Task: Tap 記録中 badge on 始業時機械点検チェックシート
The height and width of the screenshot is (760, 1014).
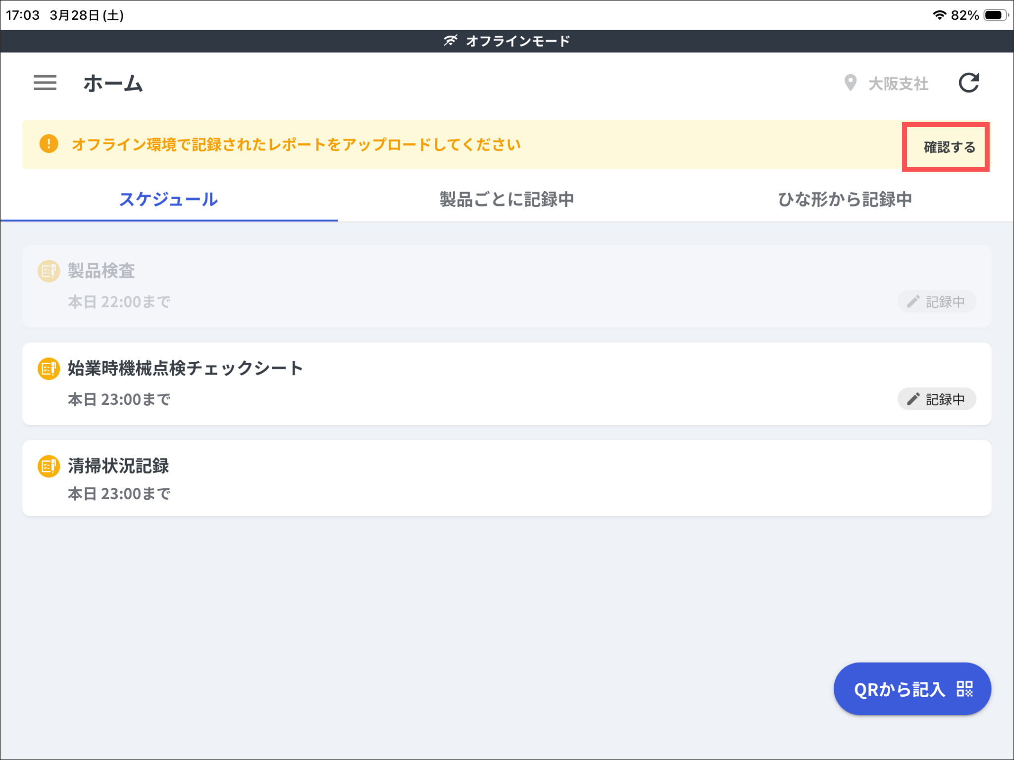Action: pyautogui.click(x=936, y=399)
